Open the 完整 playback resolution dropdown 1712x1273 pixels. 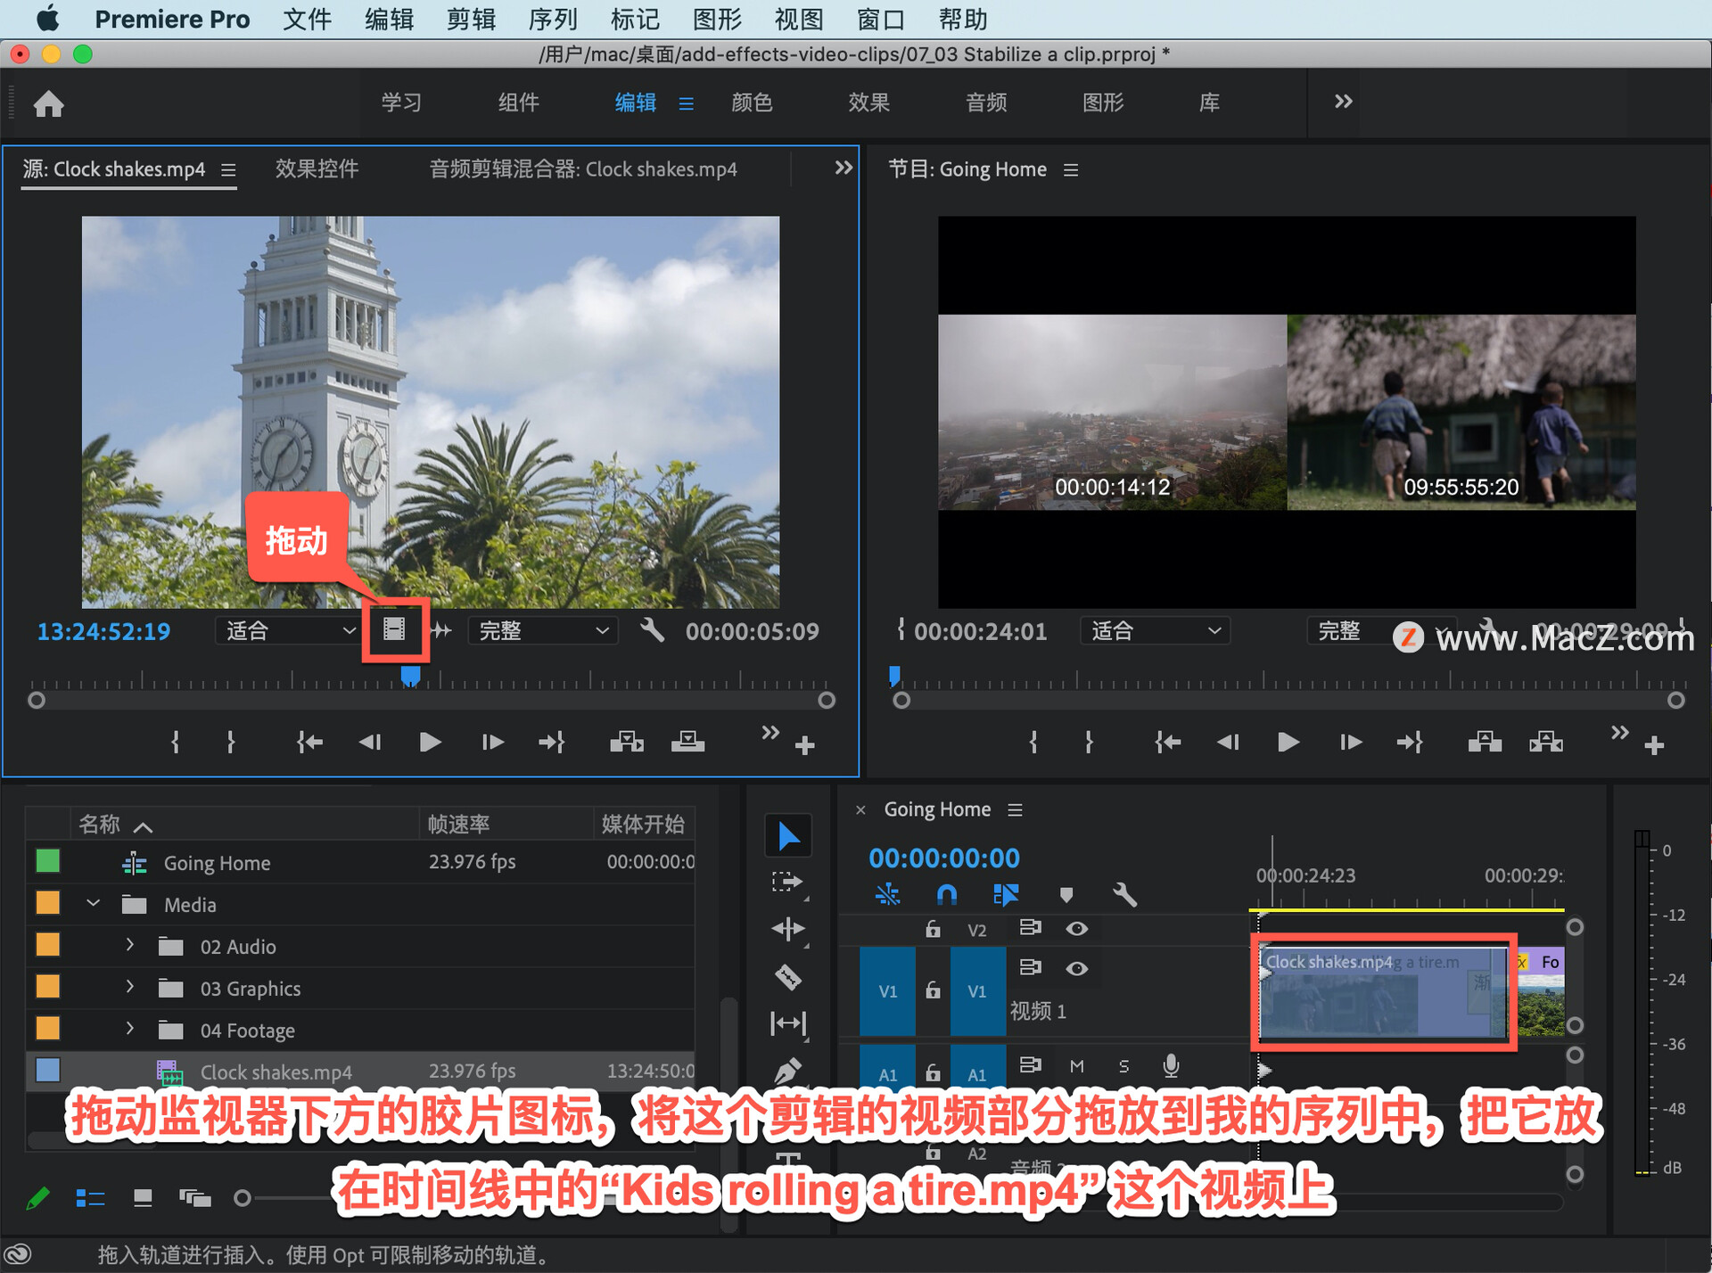pyautogui.click(x=541, y=630)
